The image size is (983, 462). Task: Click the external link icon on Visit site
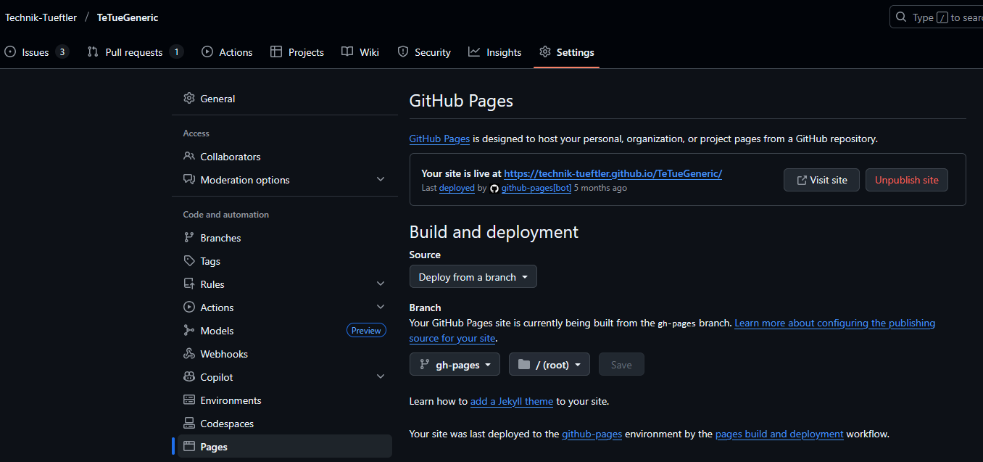point(802,180)
